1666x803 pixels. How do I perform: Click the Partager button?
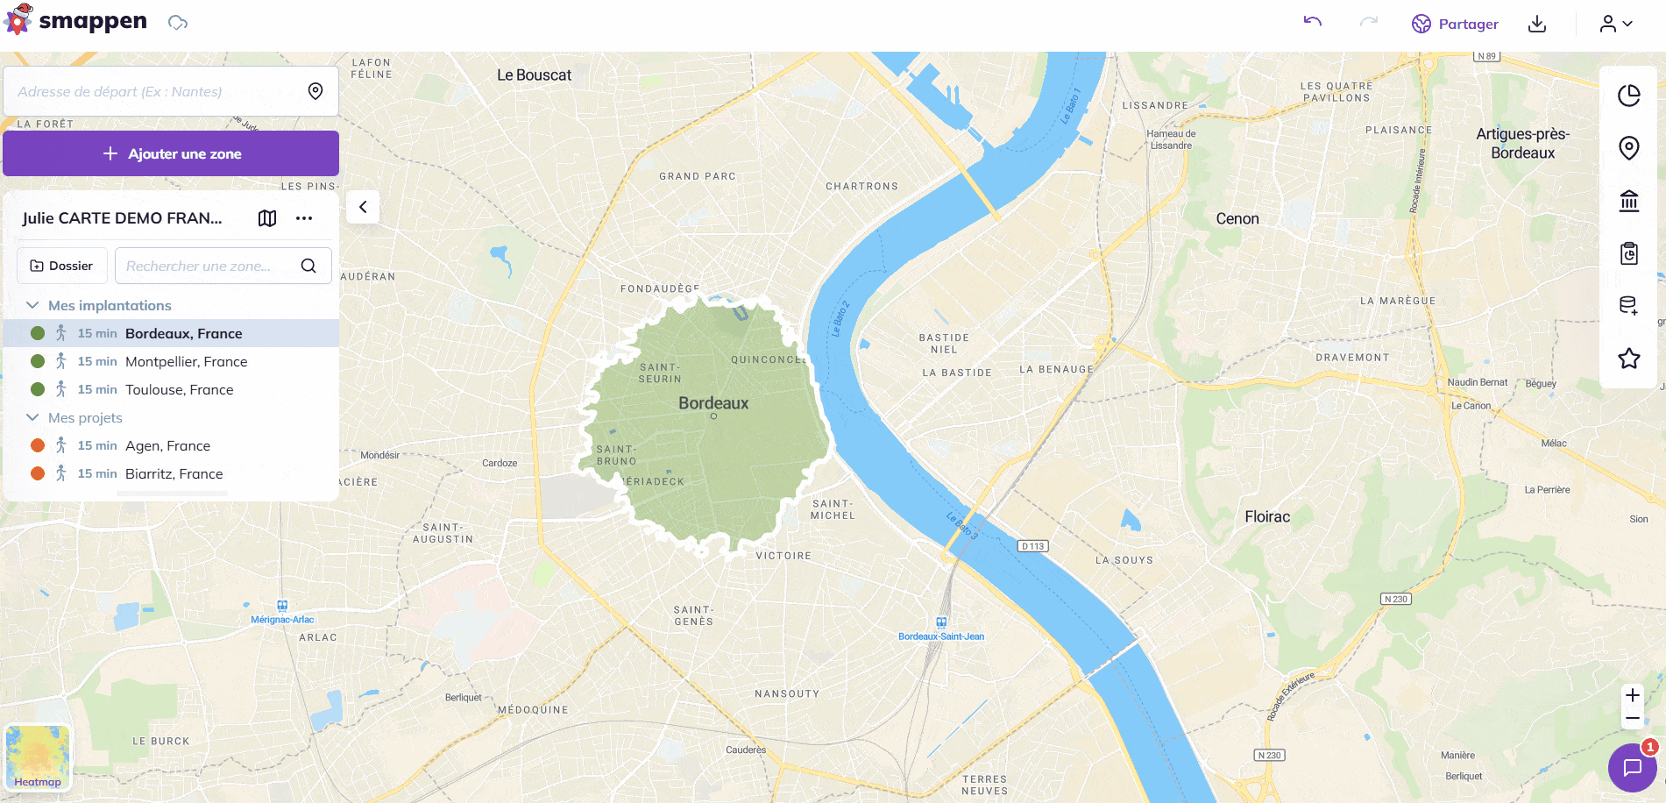tap(1455, 24)
